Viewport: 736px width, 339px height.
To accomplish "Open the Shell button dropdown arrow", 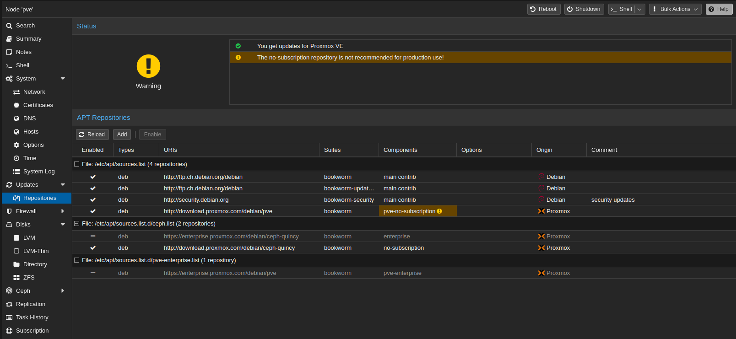I will coord(640,9).
